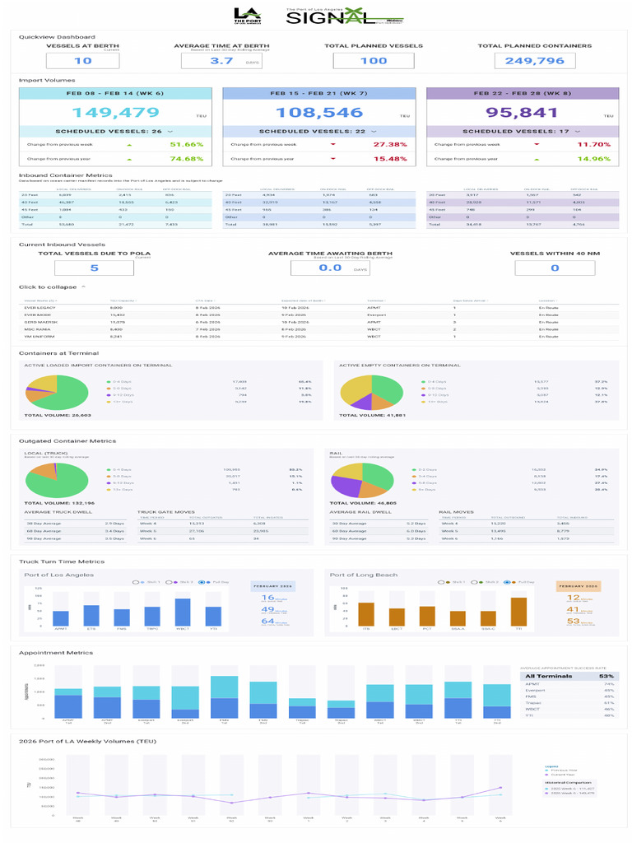This screenshot has width=632, height=843.
Task: Click the Current Year legend item
Action: click(560, 775)
